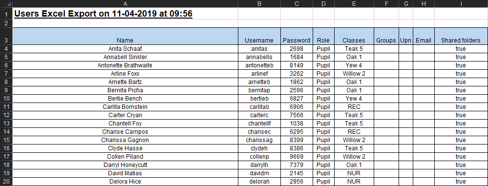
Task: Click the Users Excel Export title cell
Action: tap(125, 14)
